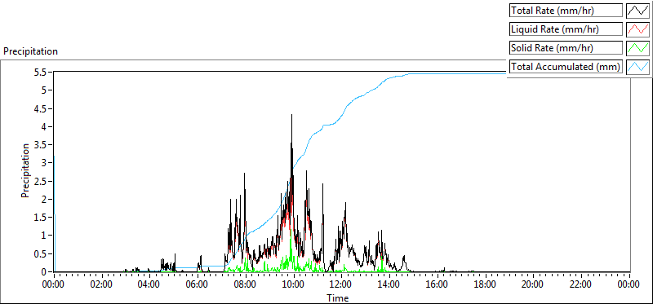Click the 12:00 time axis marker
The image size is (653, 304).
click(341, 284)
